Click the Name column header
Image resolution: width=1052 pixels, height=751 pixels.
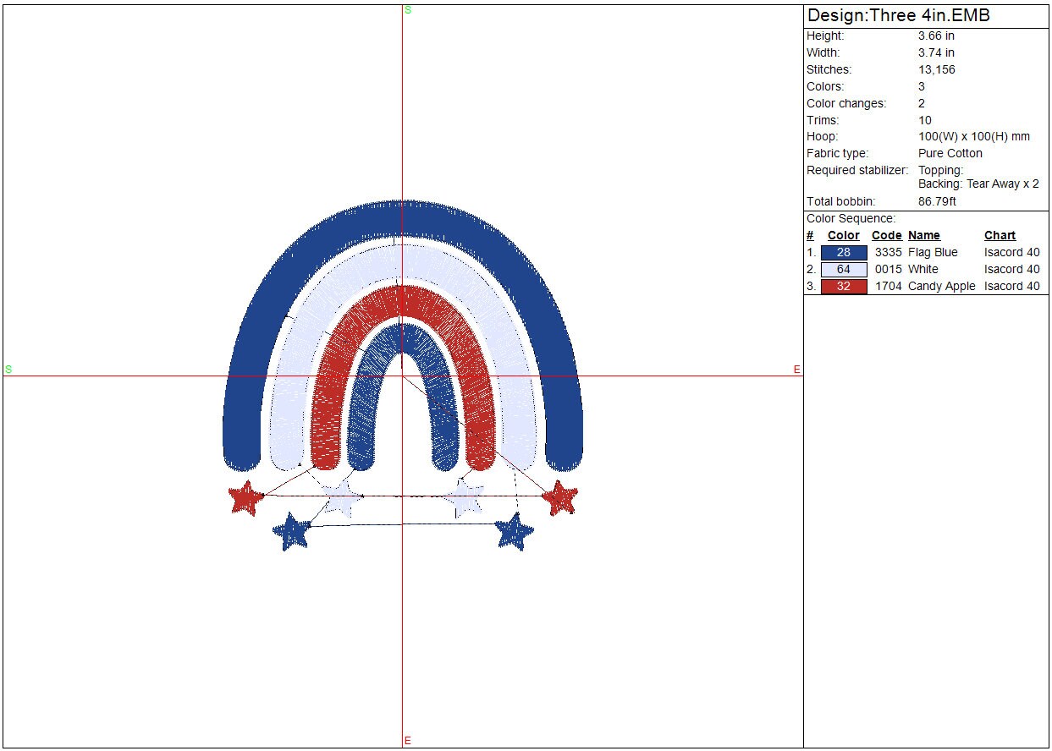coord(923,236)
